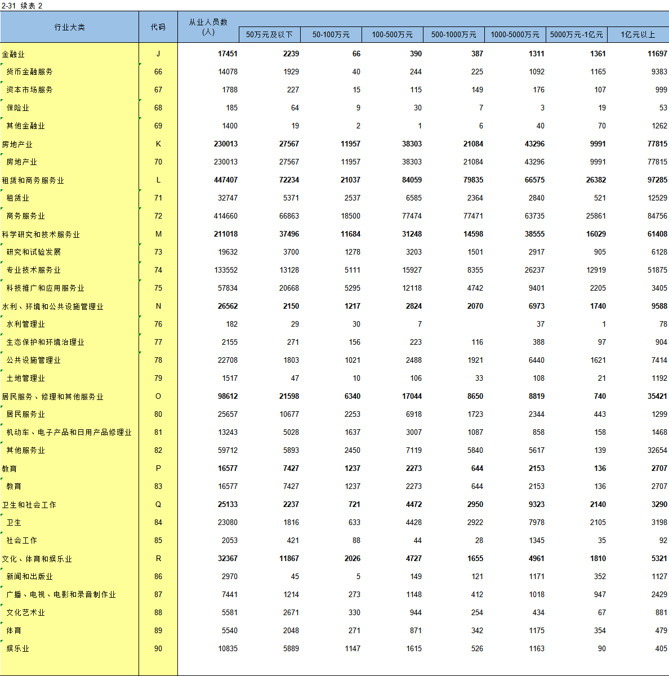Select the 1000-5000万元 column header
The height and width of the screenshot is (676, 669).
(515, 34)
